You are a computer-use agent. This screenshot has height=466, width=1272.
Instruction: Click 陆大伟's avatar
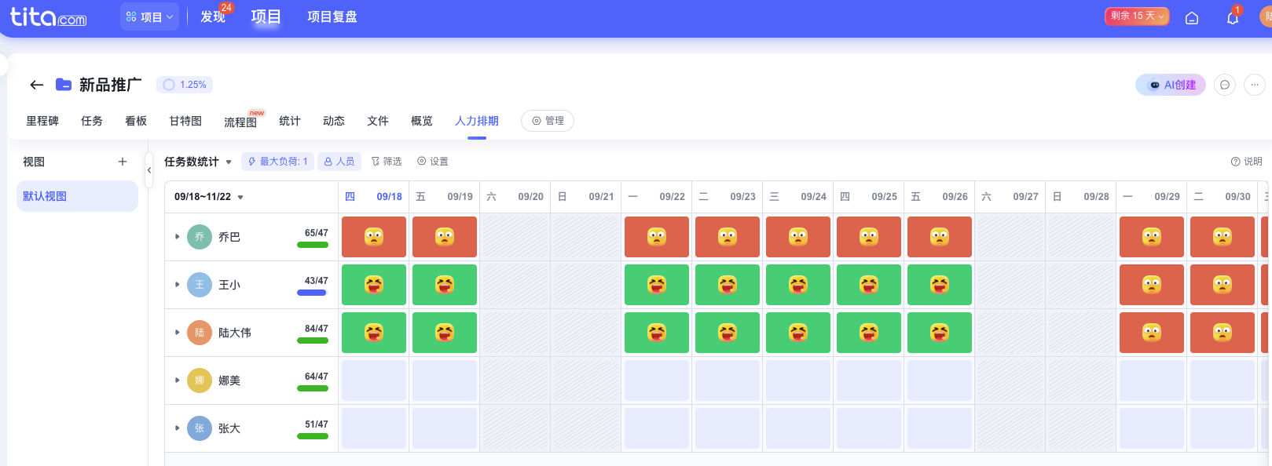[200, 333]
